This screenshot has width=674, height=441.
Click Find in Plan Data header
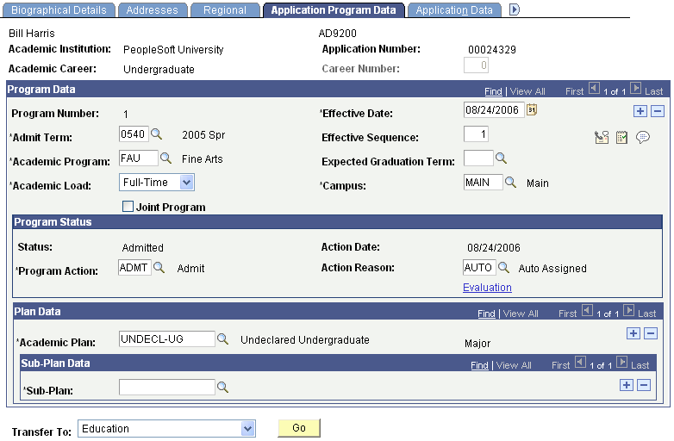(486, 314)
